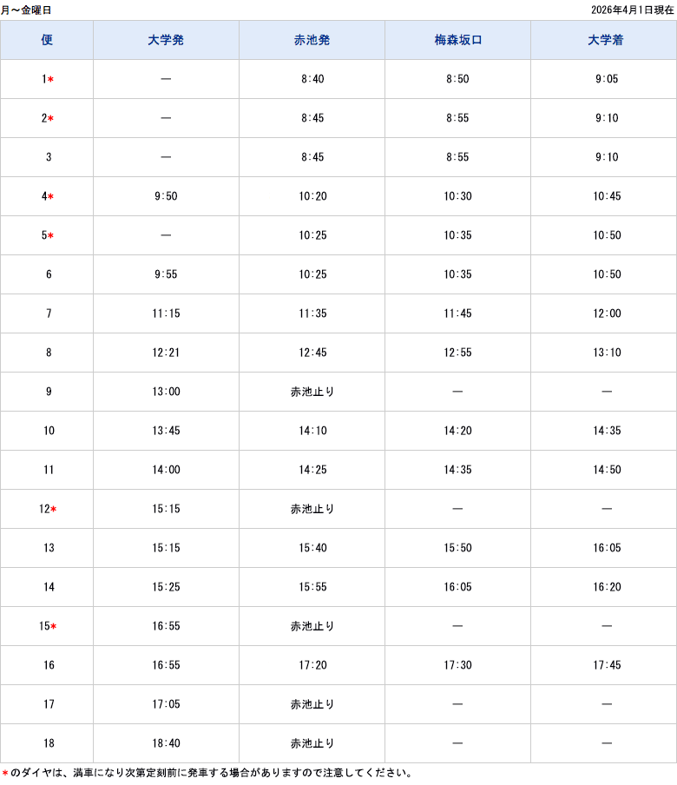The image size is (677, 785).
Task: Select the 11:45 梅森坂口 time
Action: 457,313
